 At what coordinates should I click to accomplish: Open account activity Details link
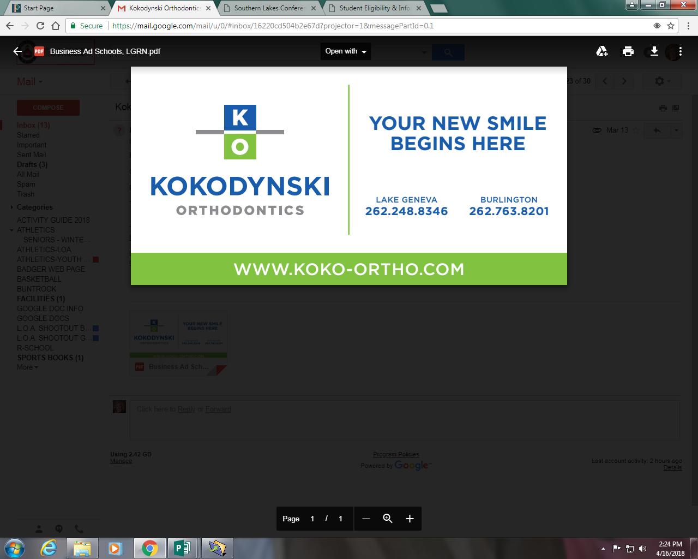673,468
